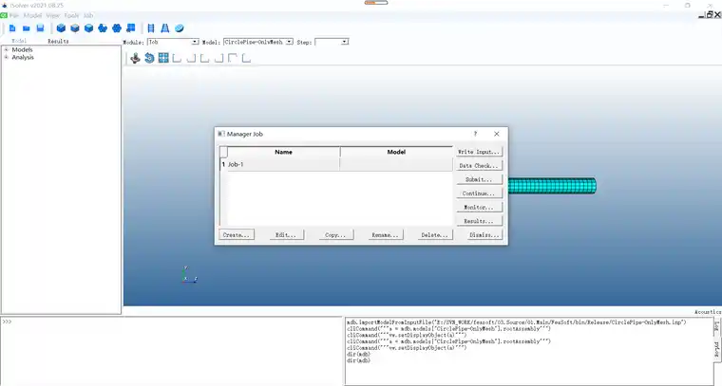The height and width of the screenshot is (386, 722).
Task: Click the second flower-shaped cluster icon
Action: 117,28
